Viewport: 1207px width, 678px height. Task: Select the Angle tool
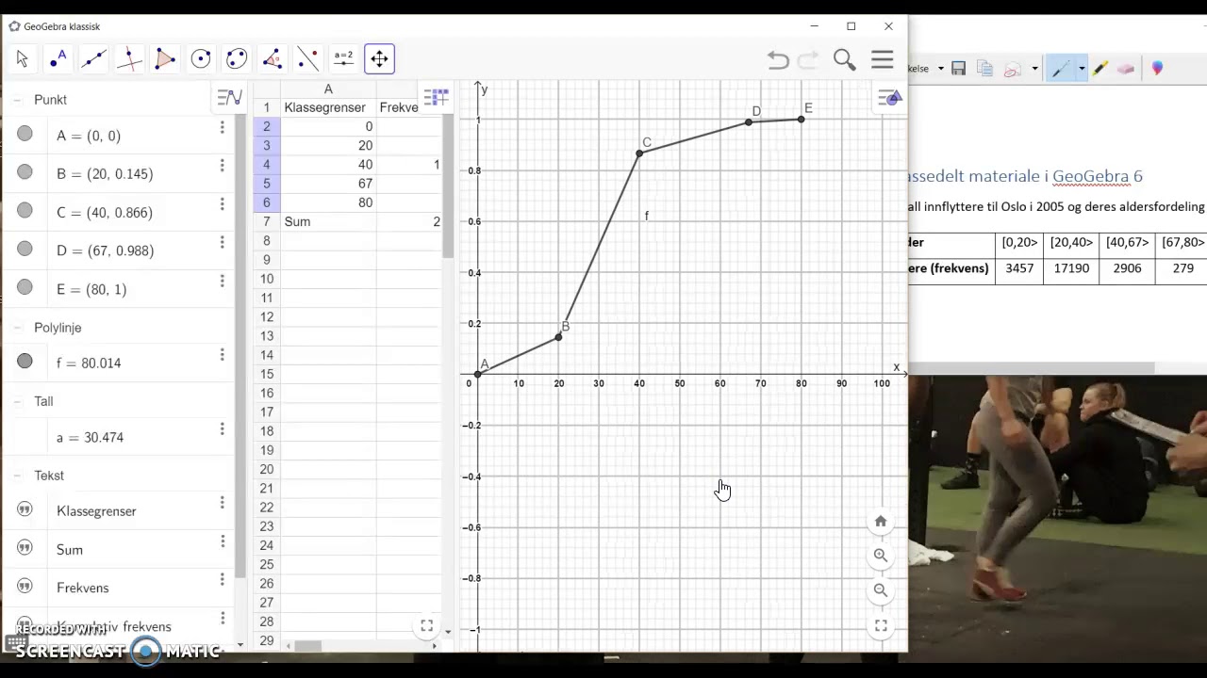point(273,59)
